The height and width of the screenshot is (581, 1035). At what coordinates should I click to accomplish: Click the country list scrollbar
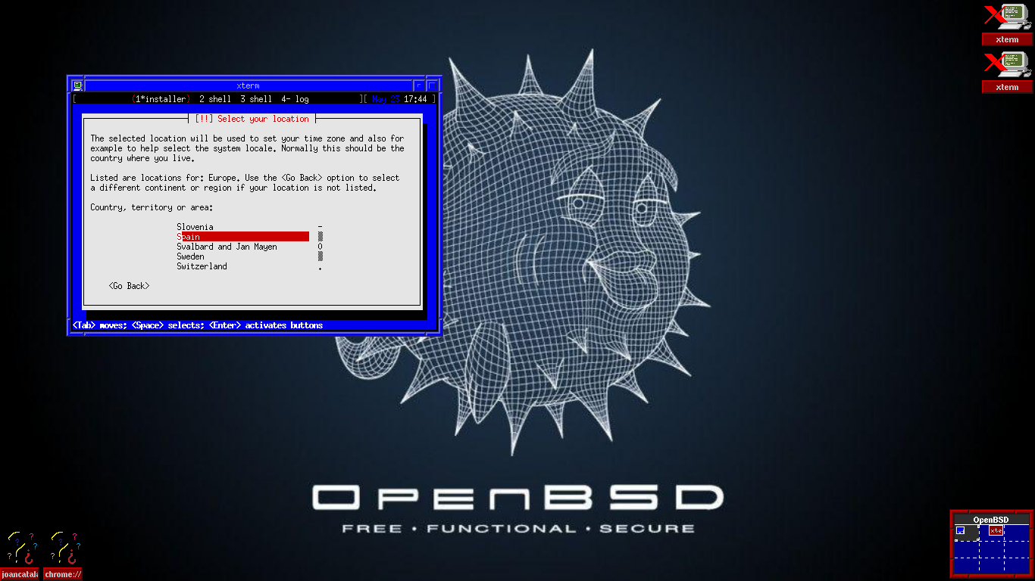coord(321,247)
